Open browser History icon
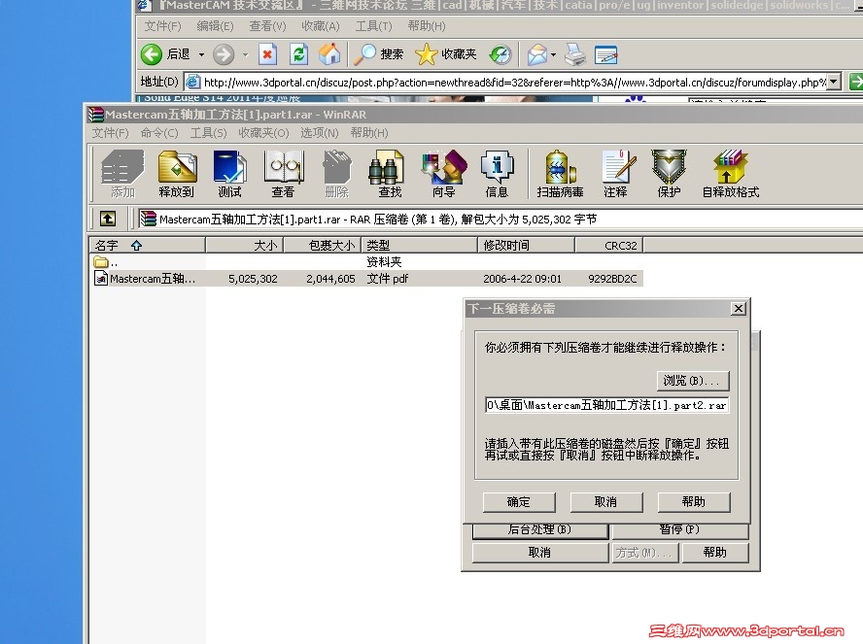Viewport: 863px width, 644px height. coord(501,54)
